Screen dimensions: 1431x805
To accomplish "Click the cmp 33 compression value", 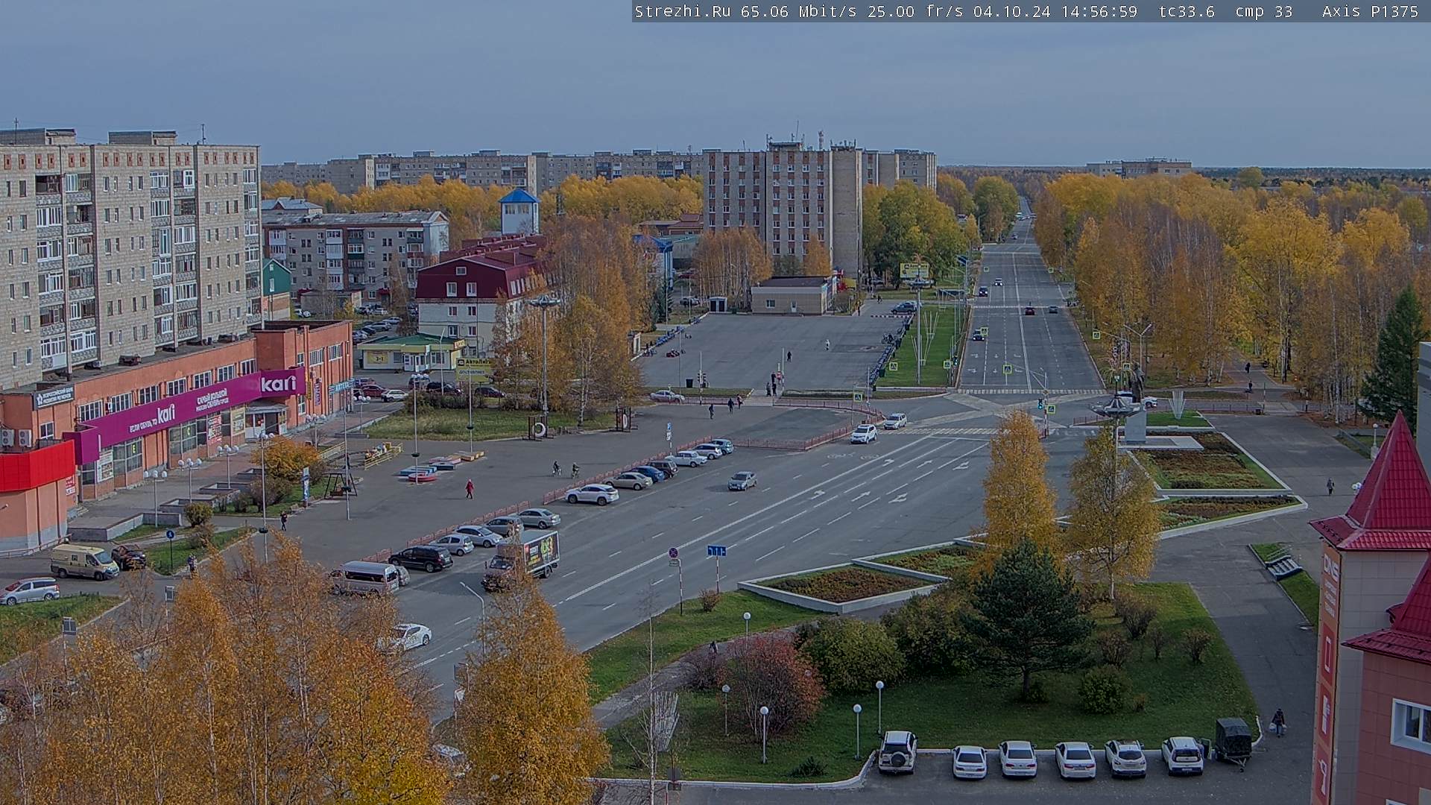I will pos(1263,11).
